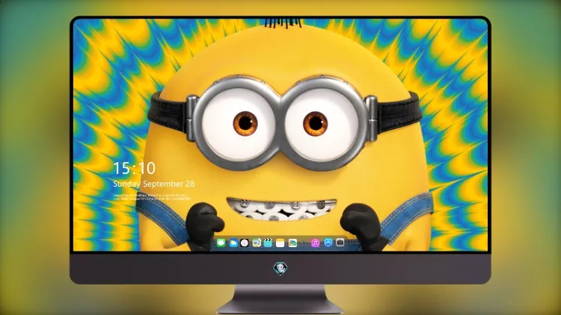Launch the pink iTunes music icon
The height and width of the screenshot is (315, 561).
pyautogui.click(x=315, y=243)
